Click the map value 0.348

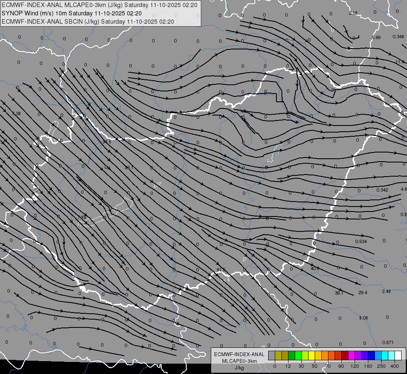[x=398, y=37]
